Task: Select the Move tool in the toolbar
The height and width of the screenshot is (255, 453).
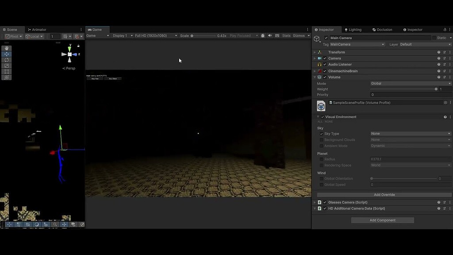Action: (7, 54)
